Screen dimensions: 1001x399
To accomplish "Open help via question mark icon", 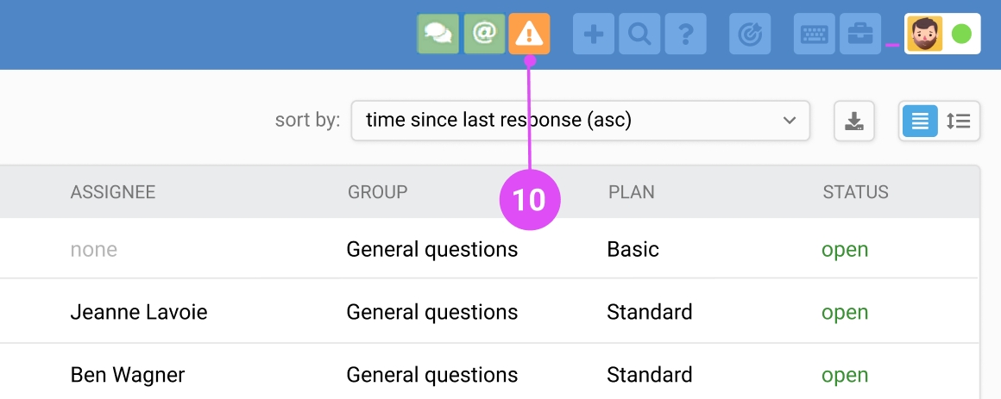I will point(686,34).
